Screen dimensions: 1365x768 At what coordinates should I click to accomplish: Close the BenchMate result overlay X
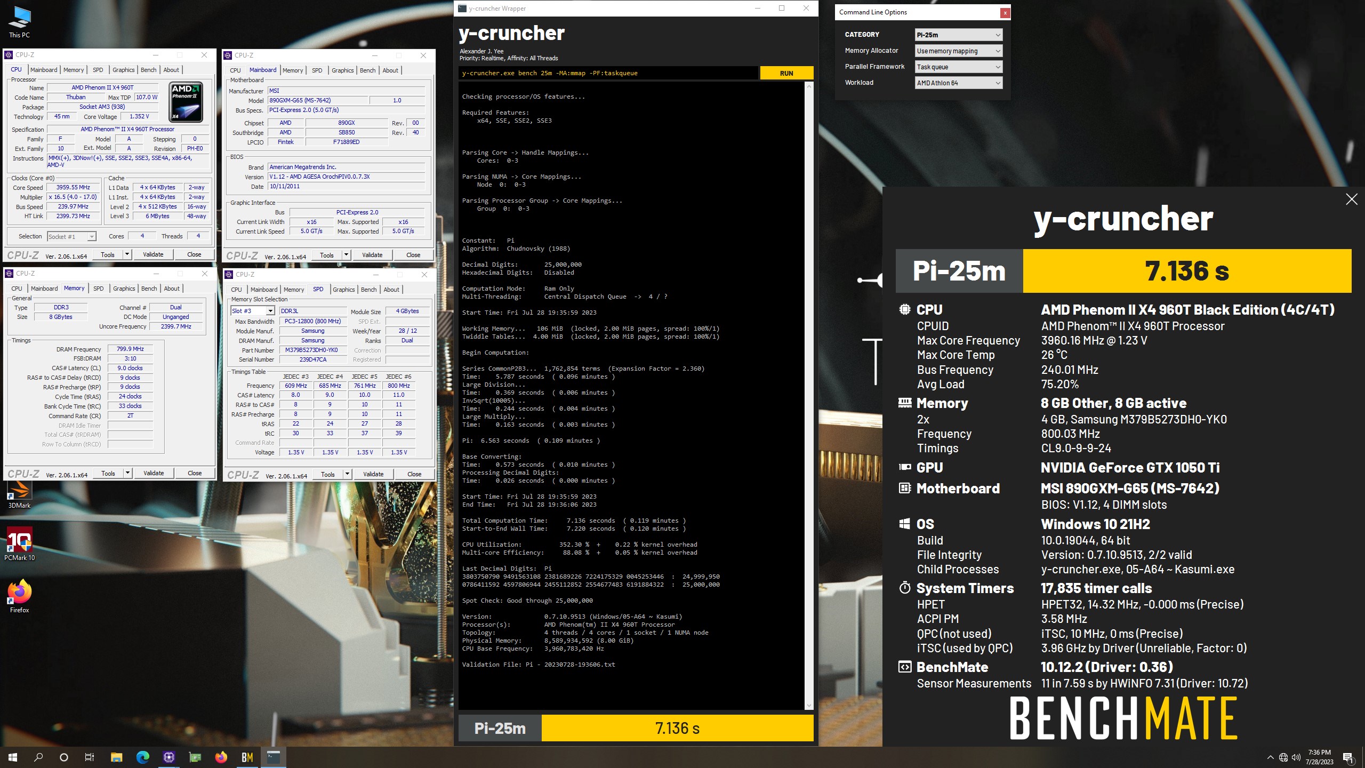(x=1352, y=199)
